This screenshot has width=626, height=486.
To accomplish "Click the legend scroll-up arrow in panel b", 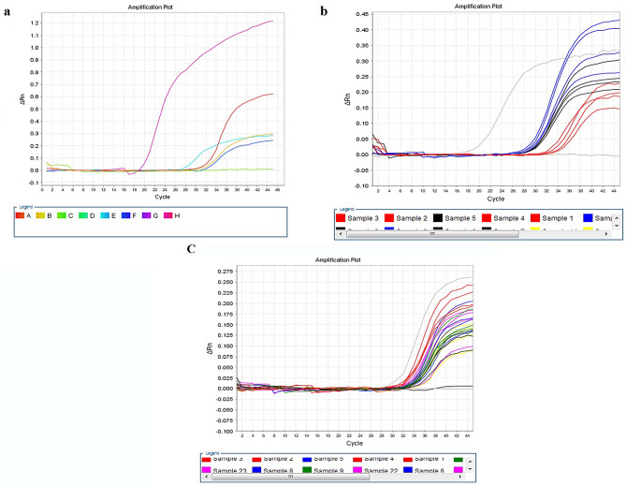I will 617,218.
